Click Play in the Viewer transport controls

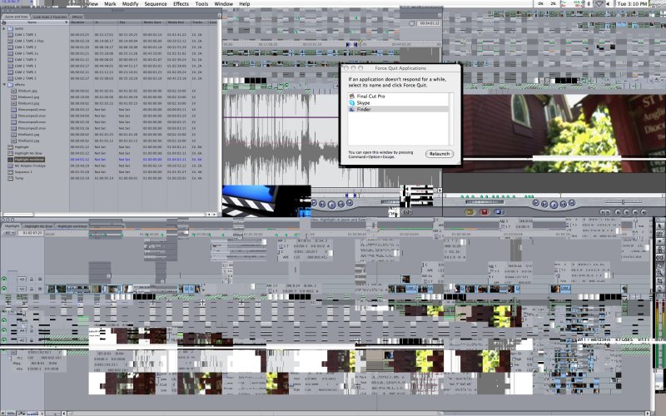331,204
